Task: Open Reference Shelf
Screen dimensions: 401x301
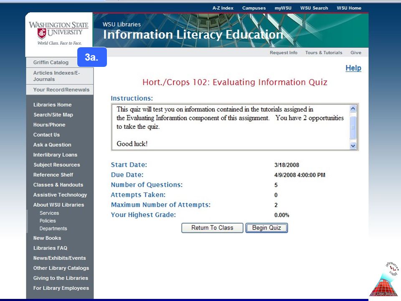Action: click(x=53, y=175)
